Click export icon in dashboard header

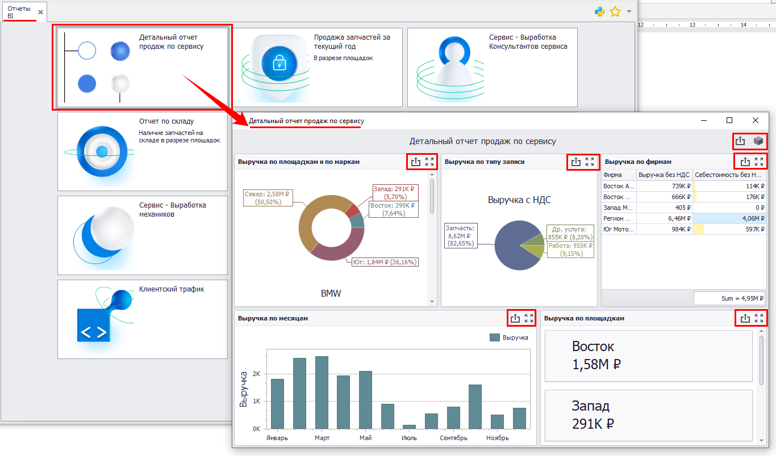coord(740,141)
